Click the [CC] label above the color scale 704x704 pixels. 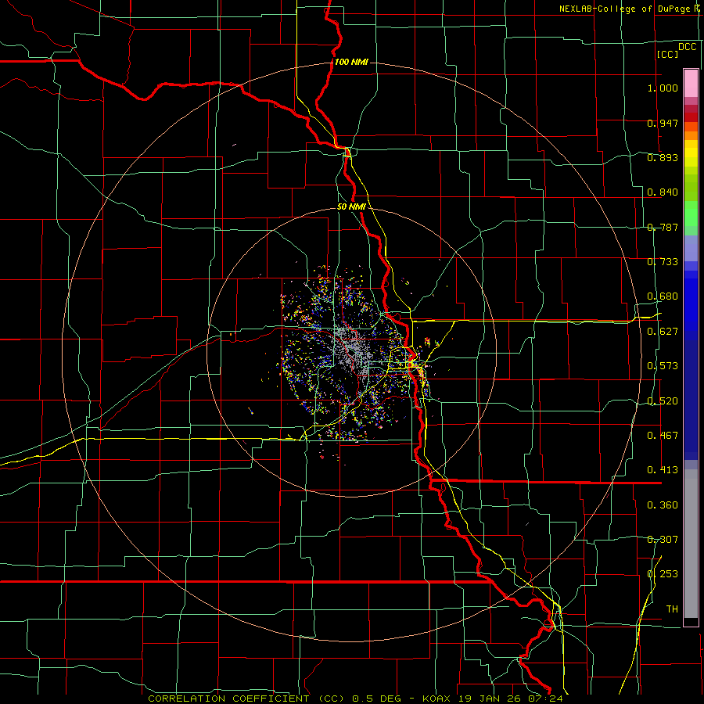668,54
